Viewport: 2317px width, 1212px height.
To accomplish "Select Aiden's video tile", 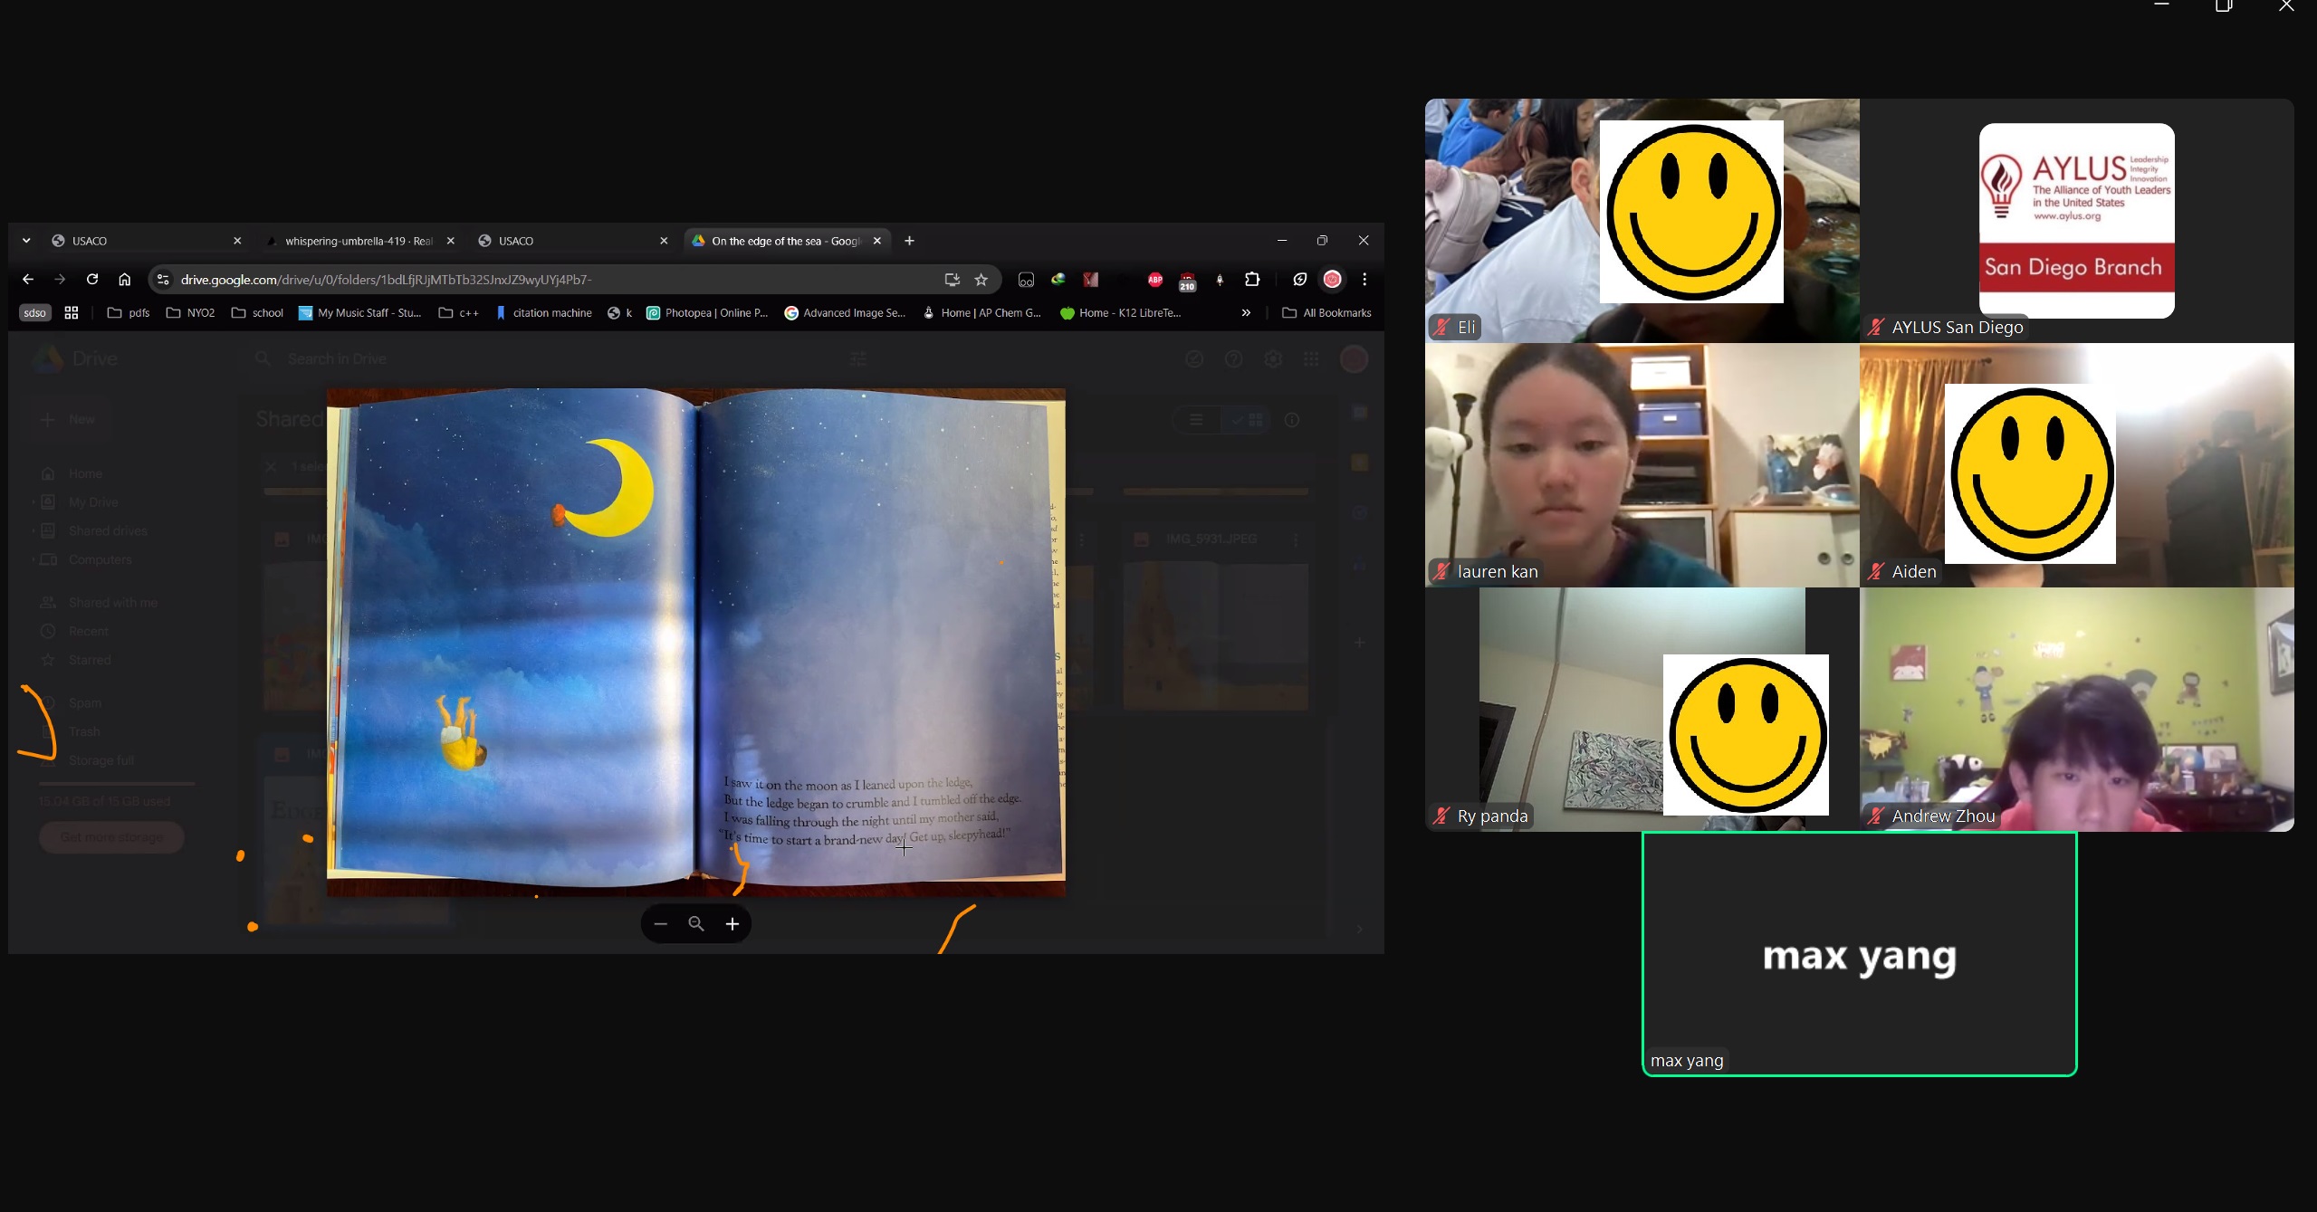I will (x=2076, y=464).
